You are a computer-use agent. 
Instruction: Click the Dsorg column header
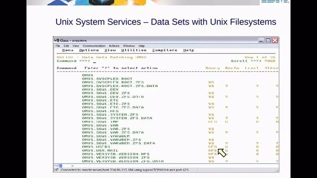(212, 68)
